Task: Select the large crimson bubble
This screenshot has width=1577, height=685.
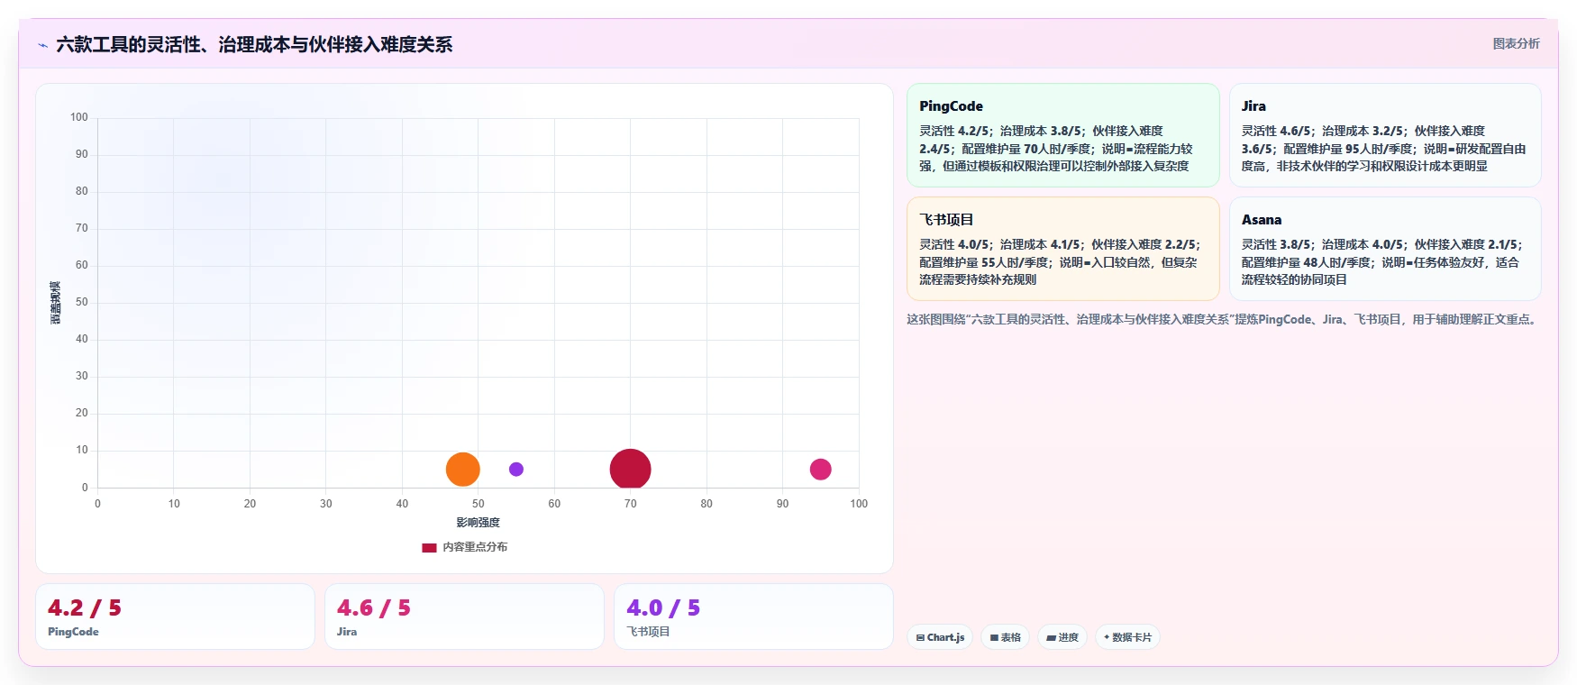Action: [630, 470]
